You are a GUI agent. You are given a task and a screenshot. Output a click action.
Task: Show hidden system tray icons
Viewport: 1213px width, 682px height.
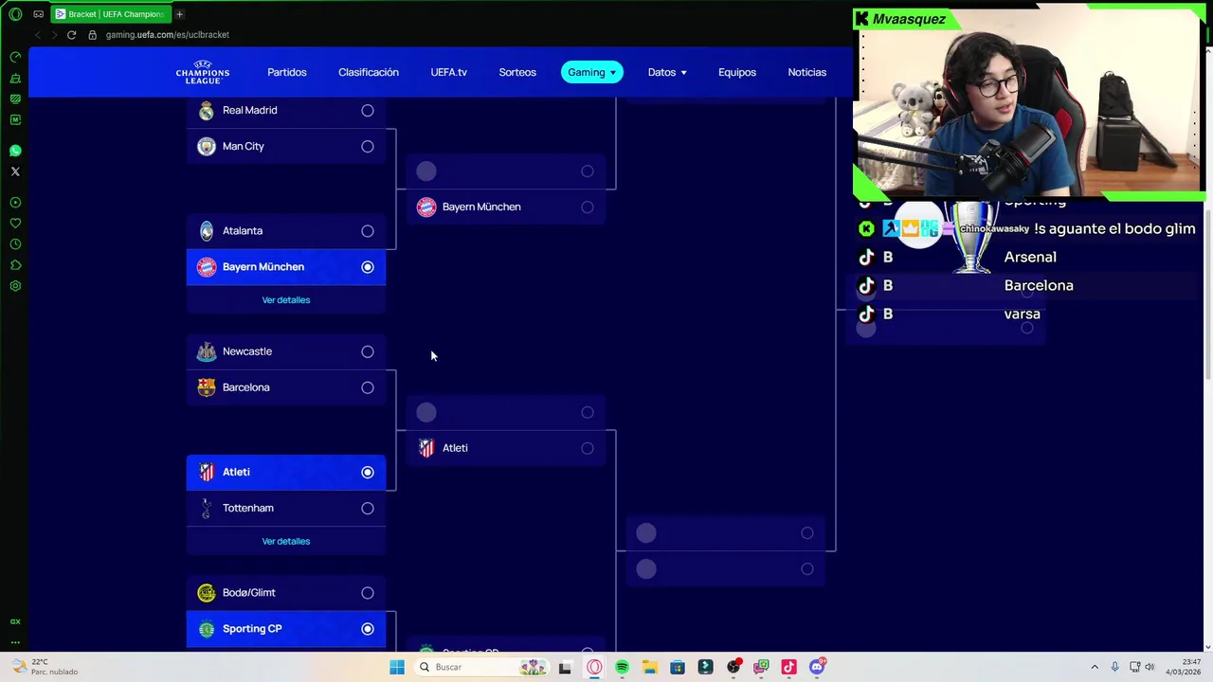pos(1095,667)
